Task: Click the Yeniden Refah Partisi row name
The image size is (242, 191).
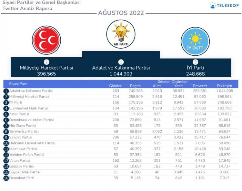Action: (26, 155)
